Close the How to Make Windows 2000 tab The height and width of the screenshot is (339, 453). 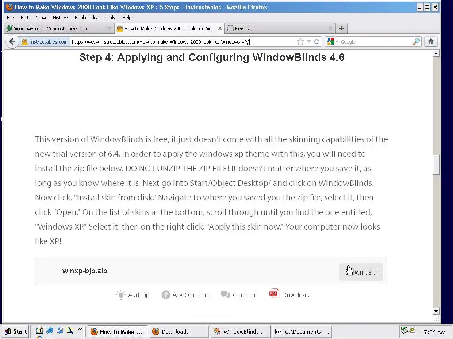click(219, 28)
